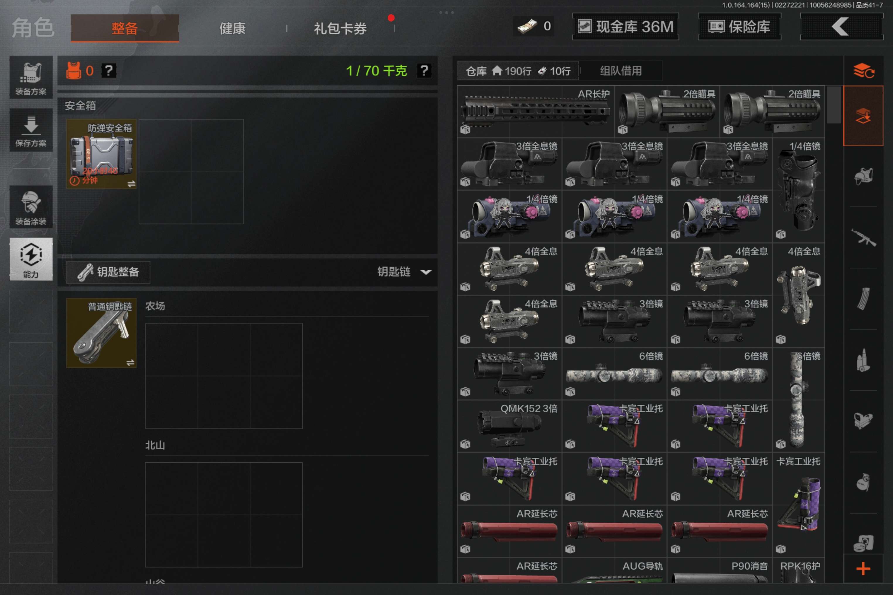Click the orange plus icon in sidebar
This screenshot has height=595, width=893.
pos(863,569)
